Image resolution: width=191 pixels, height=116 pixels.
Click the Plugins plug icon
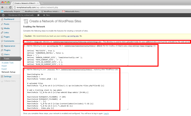pyautogui.click(x=2, y=50)
